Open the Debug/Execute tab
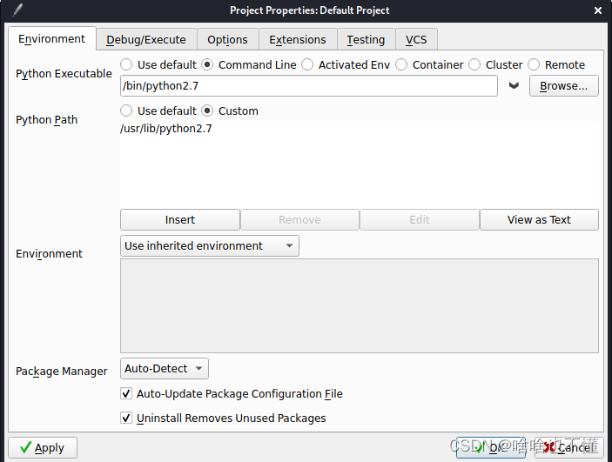This screenshot has width=612, height=462. tap(146, 39)
